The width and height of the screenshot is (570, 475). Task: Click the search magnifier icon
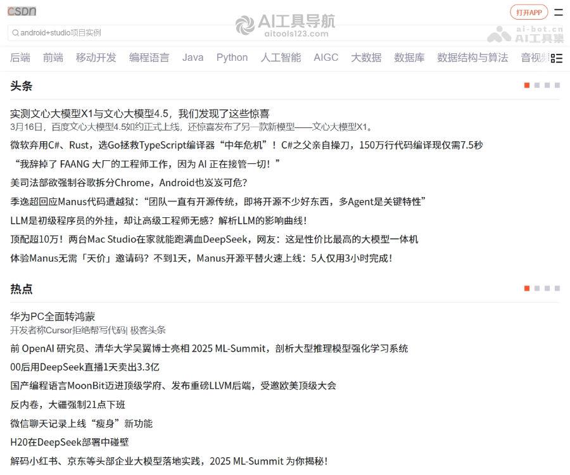[15, 33]
